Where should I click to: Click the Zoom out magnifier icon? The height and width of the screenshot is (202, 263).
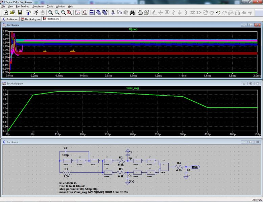[63, 12]
